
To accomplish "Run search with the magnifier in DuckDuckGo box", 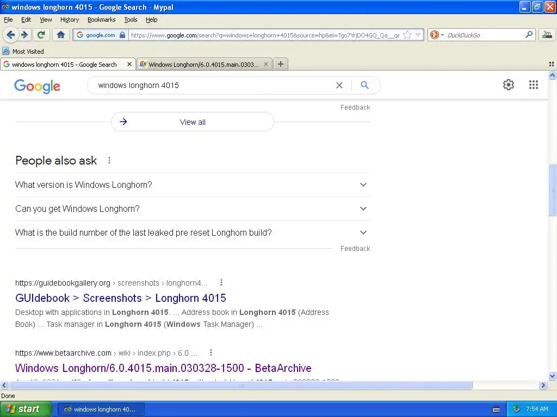I will (x=529, y=35).
